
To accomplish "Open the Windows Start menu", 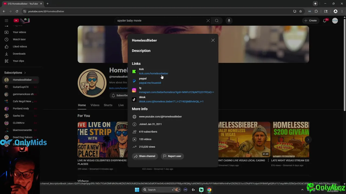I will pos(137,190).
